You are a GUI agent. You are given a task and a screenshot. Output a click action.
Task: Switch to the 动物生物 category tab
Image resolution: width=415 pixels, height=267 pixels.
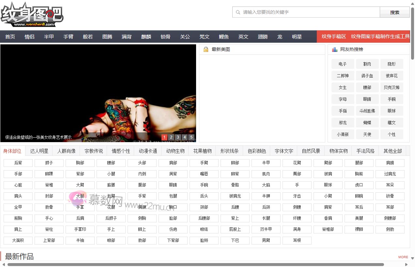[x=175, y=151]
